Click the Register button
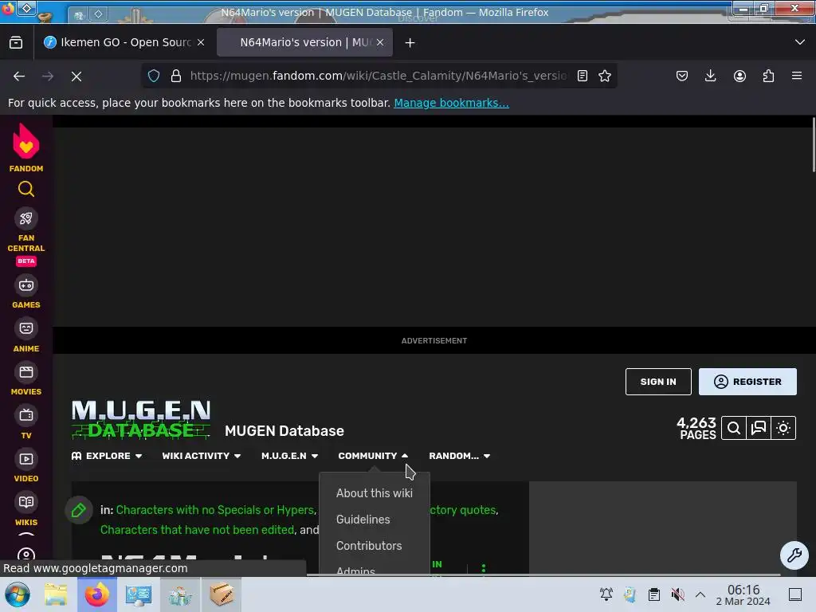Image resolution: width=816 pixels, height=612 pixels. click(747, 382)
